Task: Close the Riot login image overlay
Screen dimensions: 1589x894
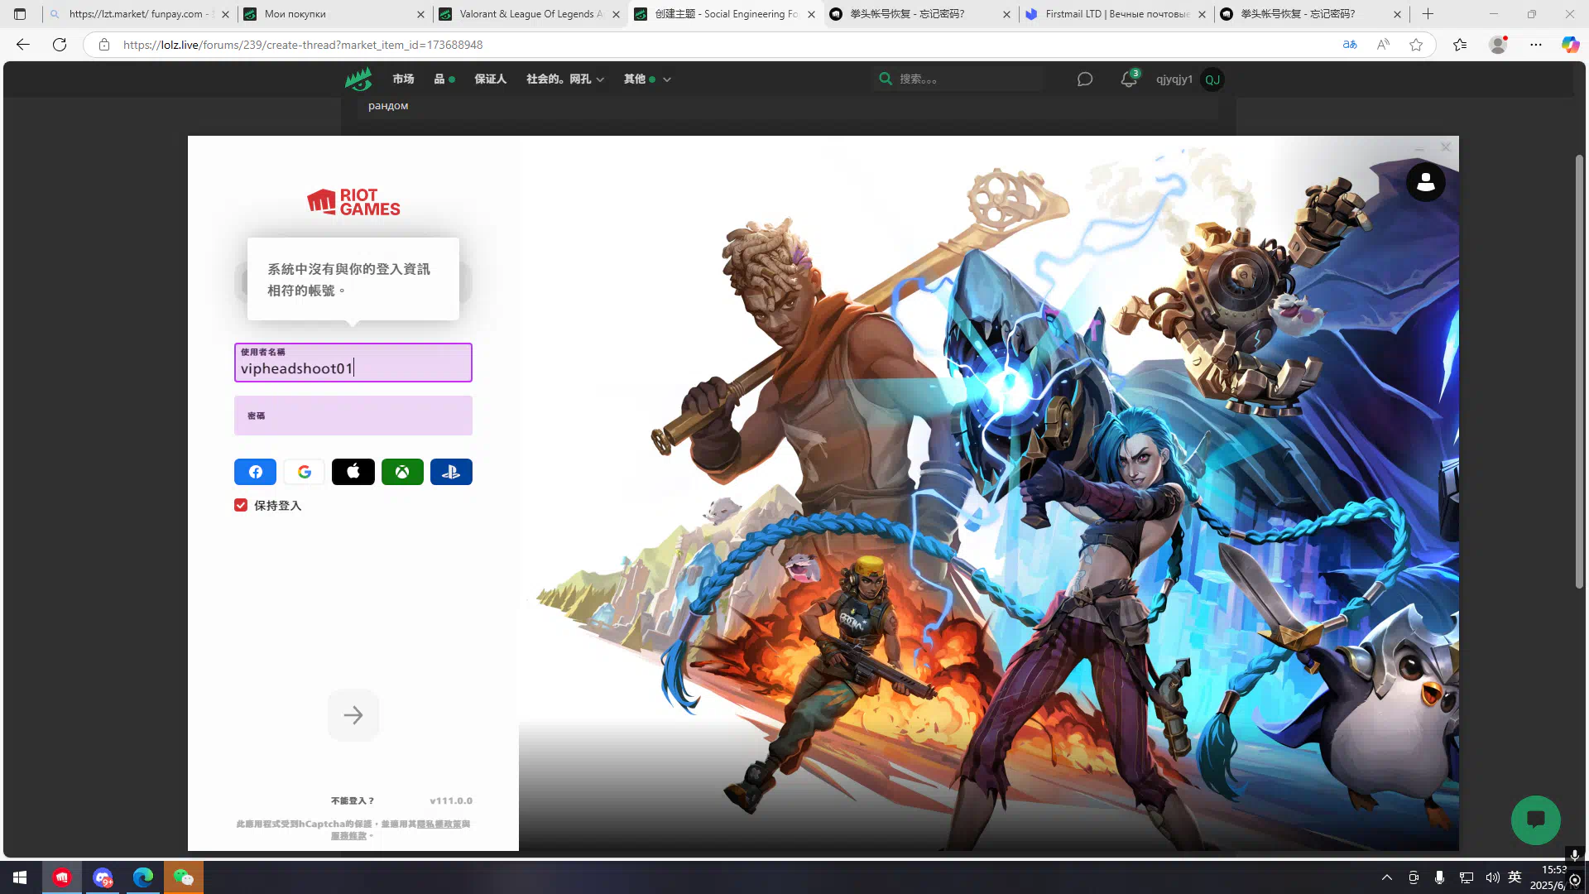Action: click(1446, 147)
